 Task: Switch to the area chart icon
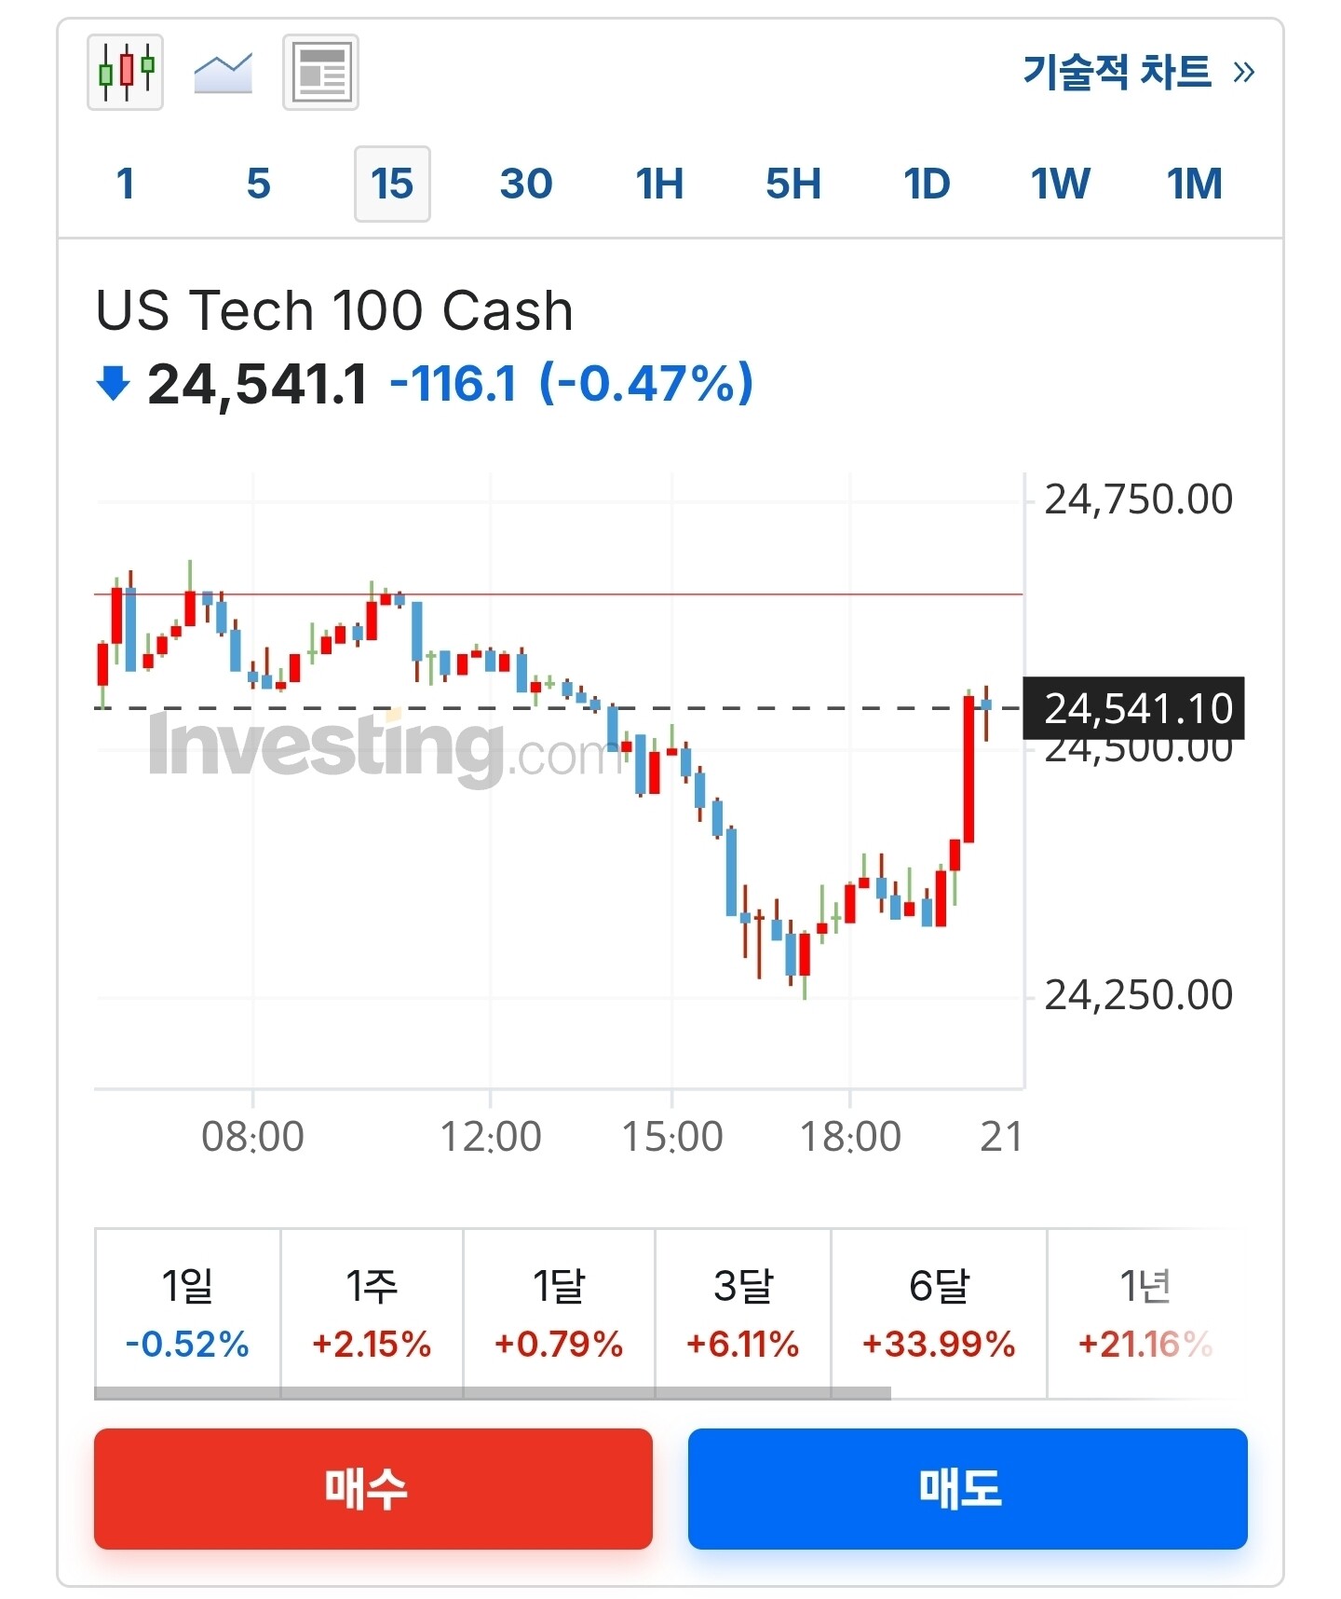223,72
